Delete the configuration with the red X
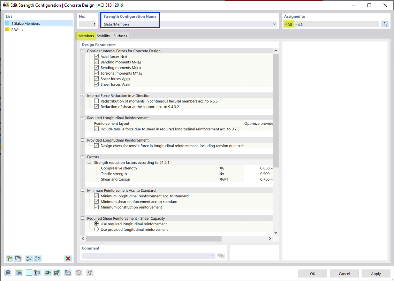Image resolution: width=394 pixels, height=281 pixels. (68, 258)
